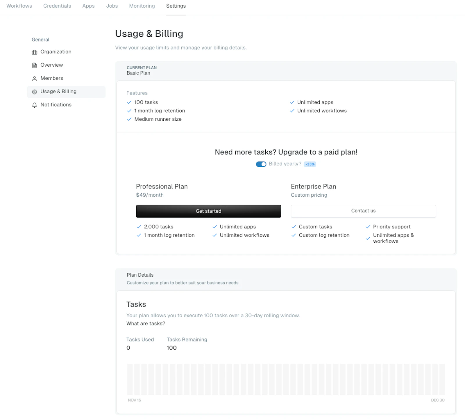Click the Custom pricing text
465x420 pixels.
click(309, 195)
